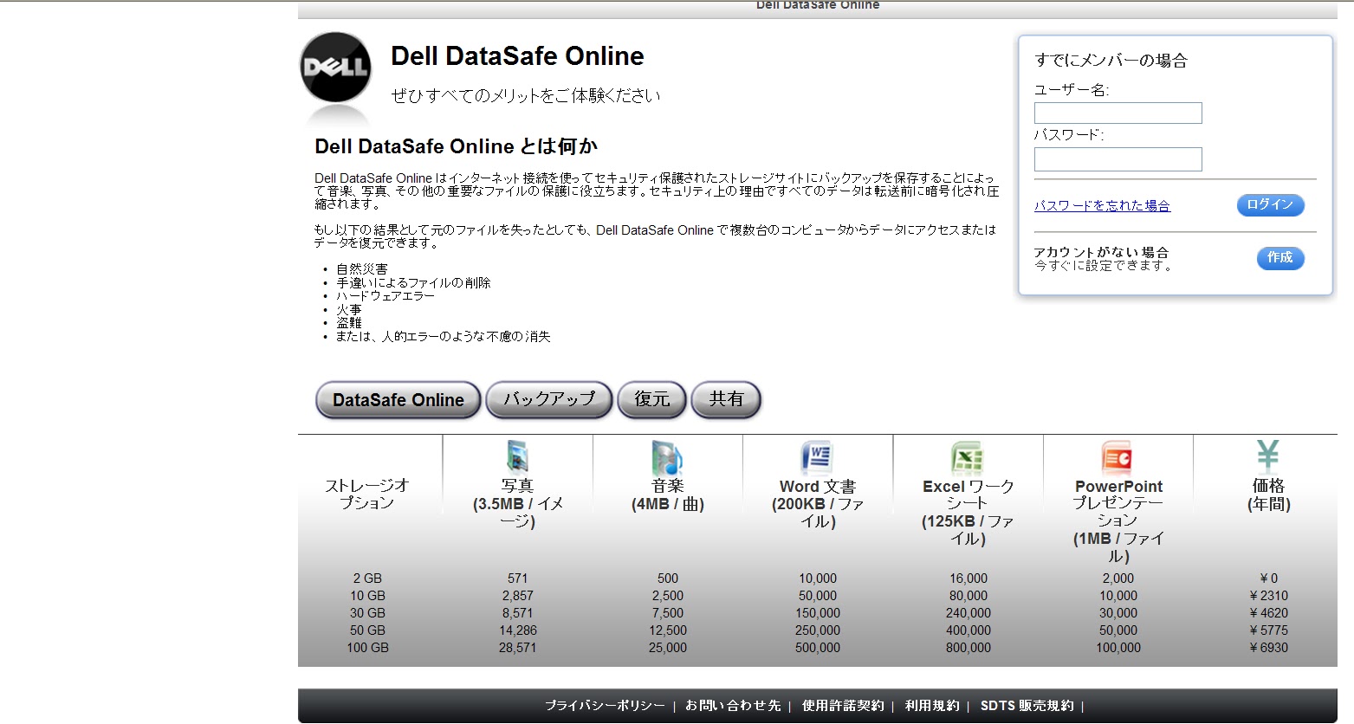
Task: Click the ハードウェアエラー bullet item
Action: coord(385,296)
